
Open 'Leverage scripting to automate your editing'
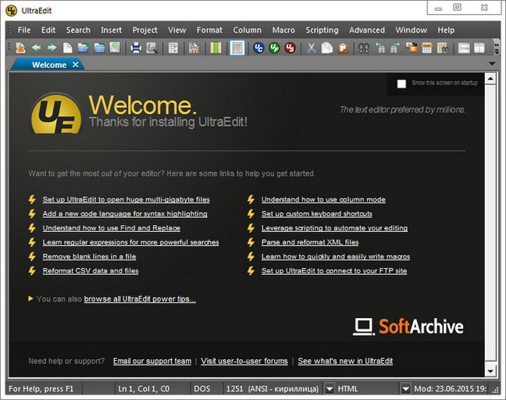(335, 228)
